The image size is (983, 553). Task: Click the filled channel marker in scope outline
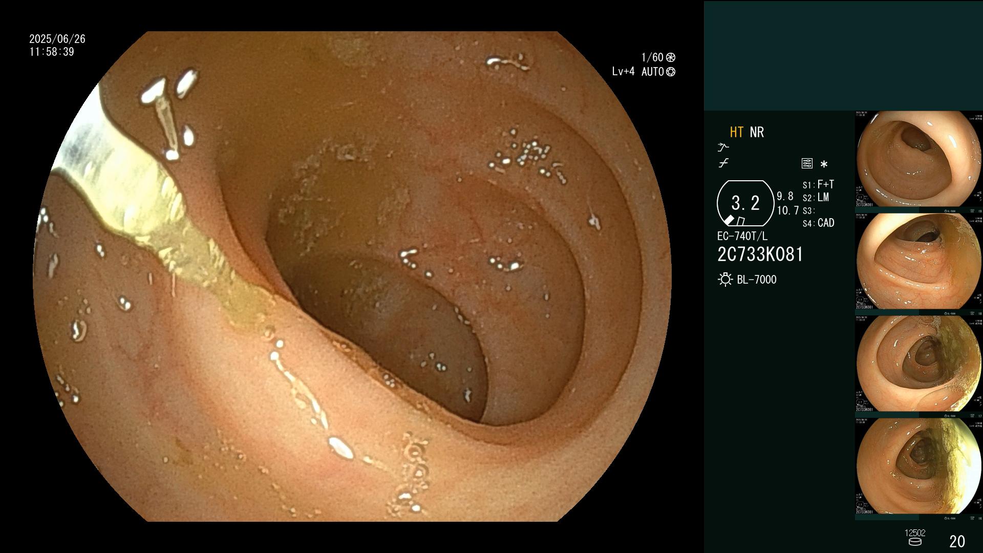point(729,220)
